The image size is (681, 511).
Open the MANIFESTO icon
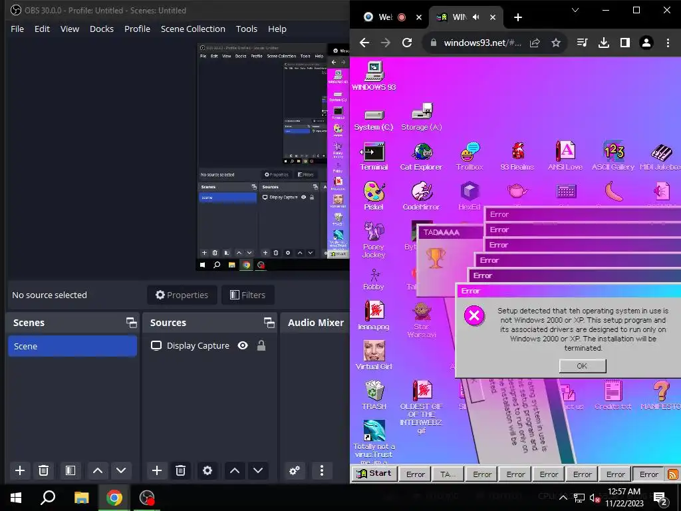(x=661, y=395)
